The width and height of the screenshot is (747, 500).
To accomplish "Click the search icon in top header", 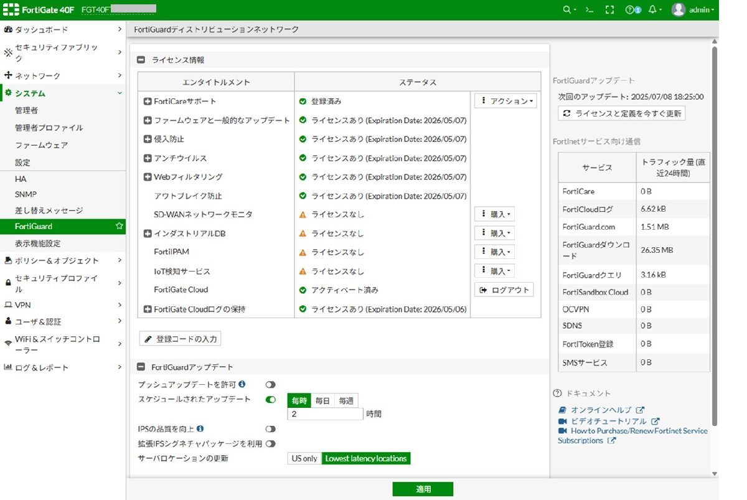I will pyautogui.click(x=566, y=10).
